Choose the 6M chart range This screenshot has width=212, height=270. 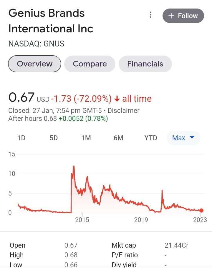click(x=118, y=138)
